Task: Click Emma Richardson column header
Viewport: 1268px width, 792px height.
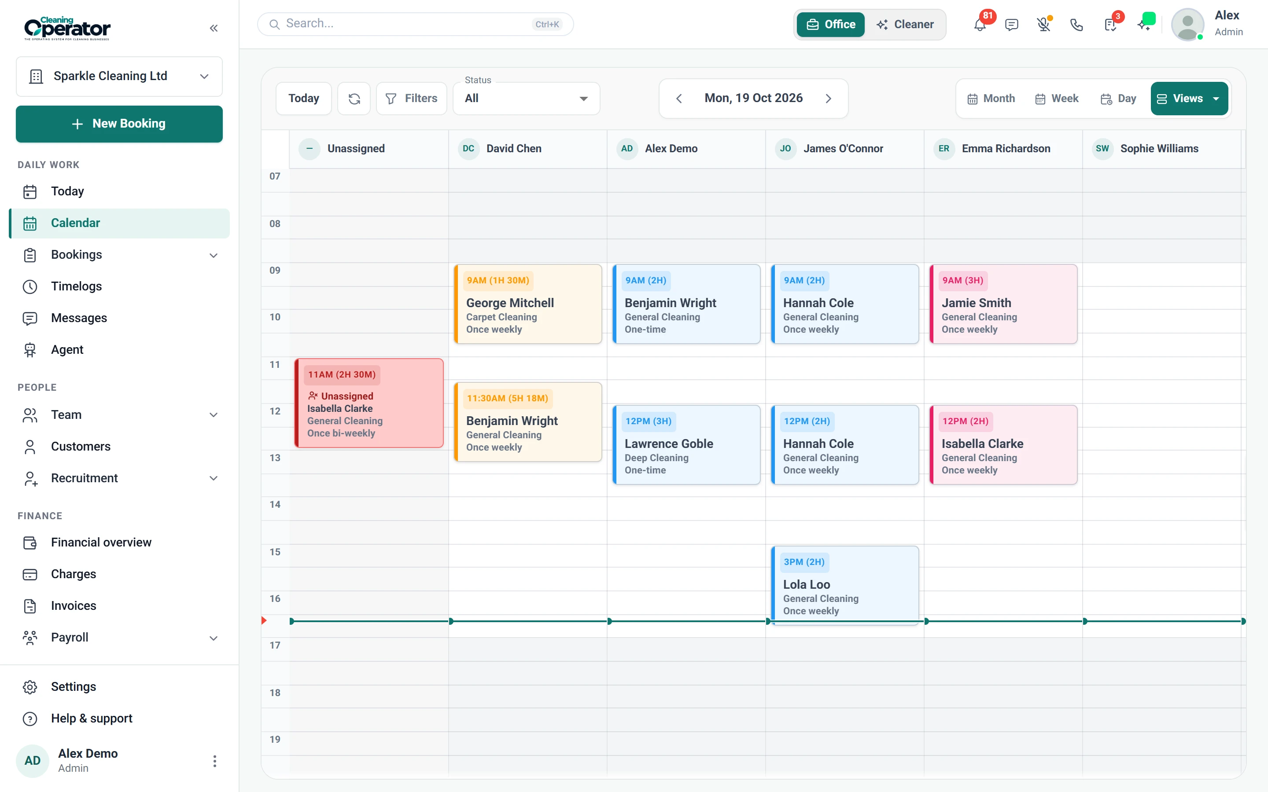Action: pos(1003,149)
